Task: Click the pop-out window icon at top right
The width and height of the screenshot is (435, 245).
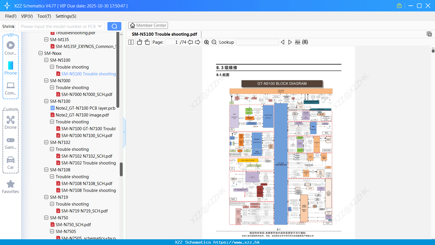Action: coord(429,34)
